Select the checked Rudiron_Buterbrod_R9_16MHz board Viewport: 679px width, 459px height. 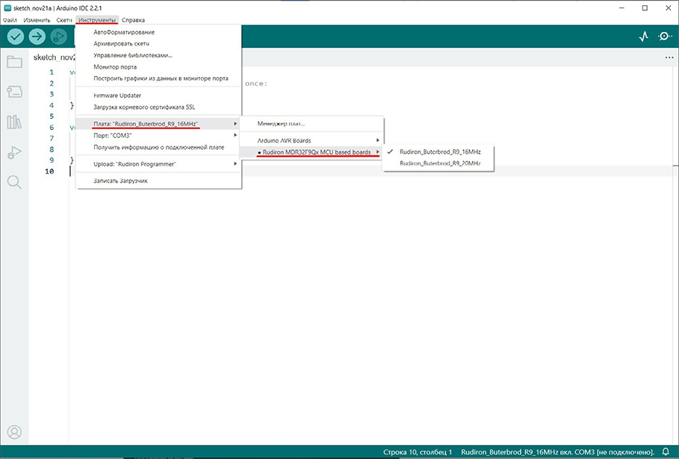click(438, 152)
